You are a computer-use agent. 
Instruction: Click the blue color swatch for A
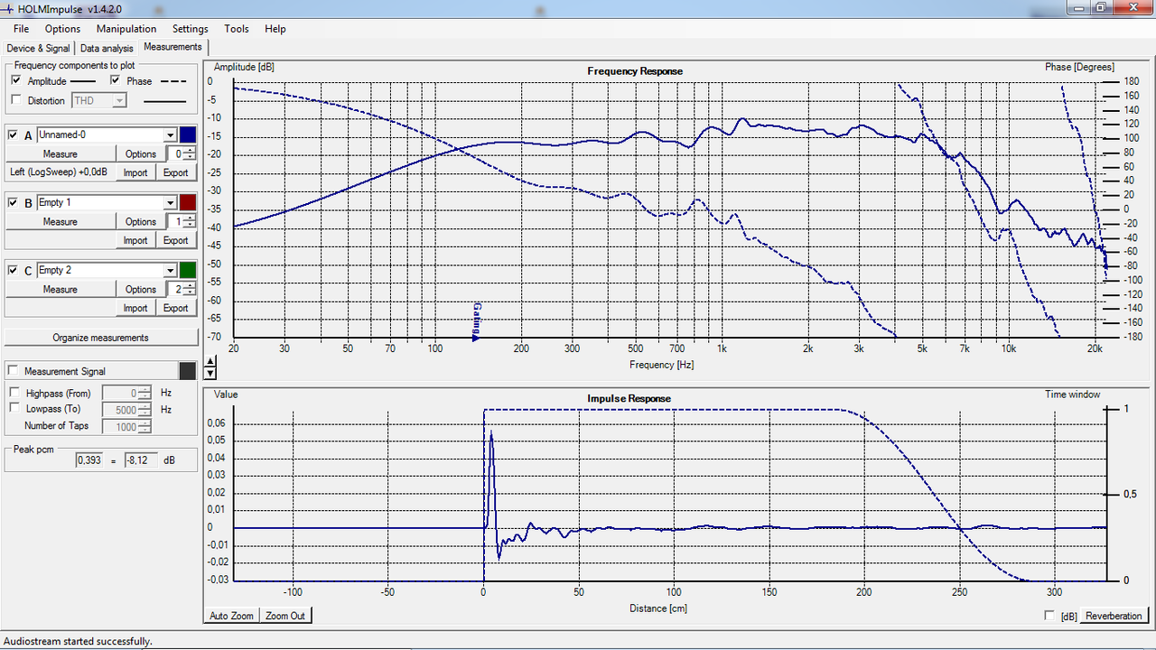click(x=187, y=135)
